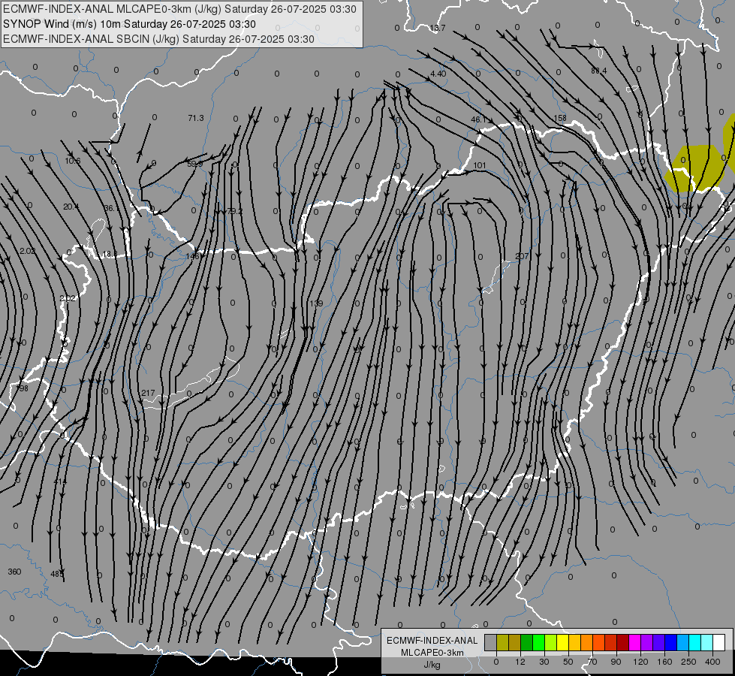Click the map value 146
The width and height of the screenshot is (735, 676).
coord(192,256)
